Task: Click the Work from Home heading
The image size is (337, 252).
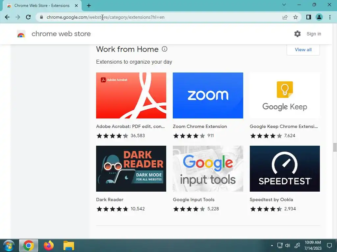Action: click(127, 49)
